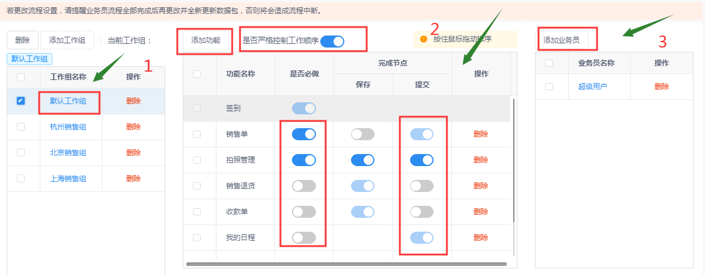
Task: Delete the 超级用户 salesperson
Action: click(x=662, y=87)
